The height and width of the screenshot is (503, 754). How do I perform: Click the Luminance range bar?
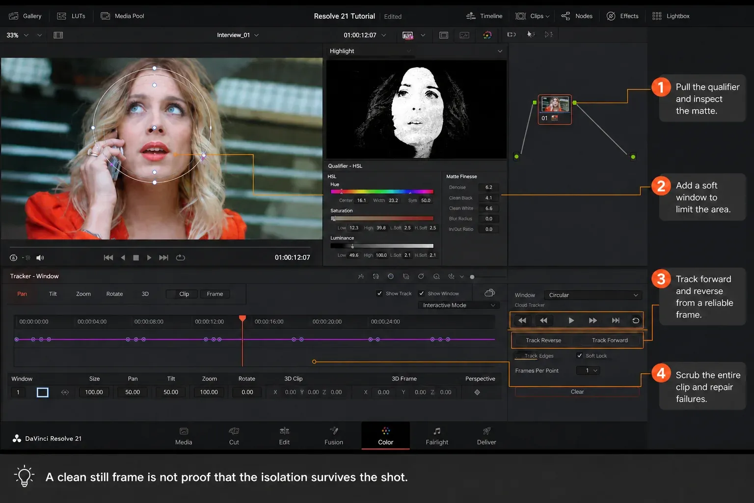click(x=382, y=246)
